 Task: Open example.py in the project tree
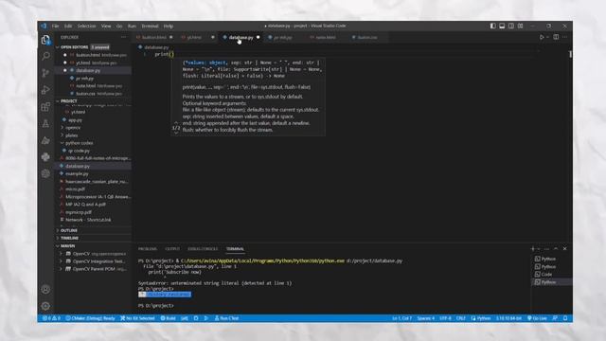(77, 173)
